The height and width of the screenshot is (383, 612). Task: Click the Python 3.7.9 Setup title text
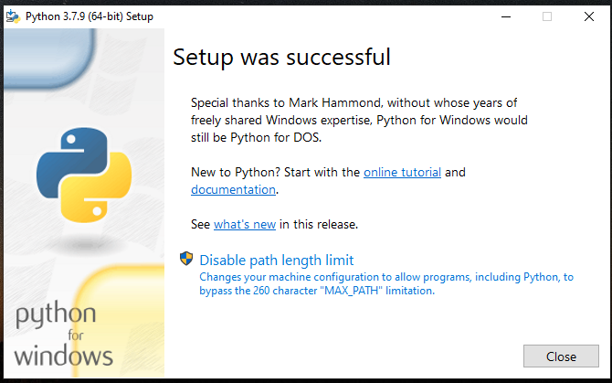[90, 16]
